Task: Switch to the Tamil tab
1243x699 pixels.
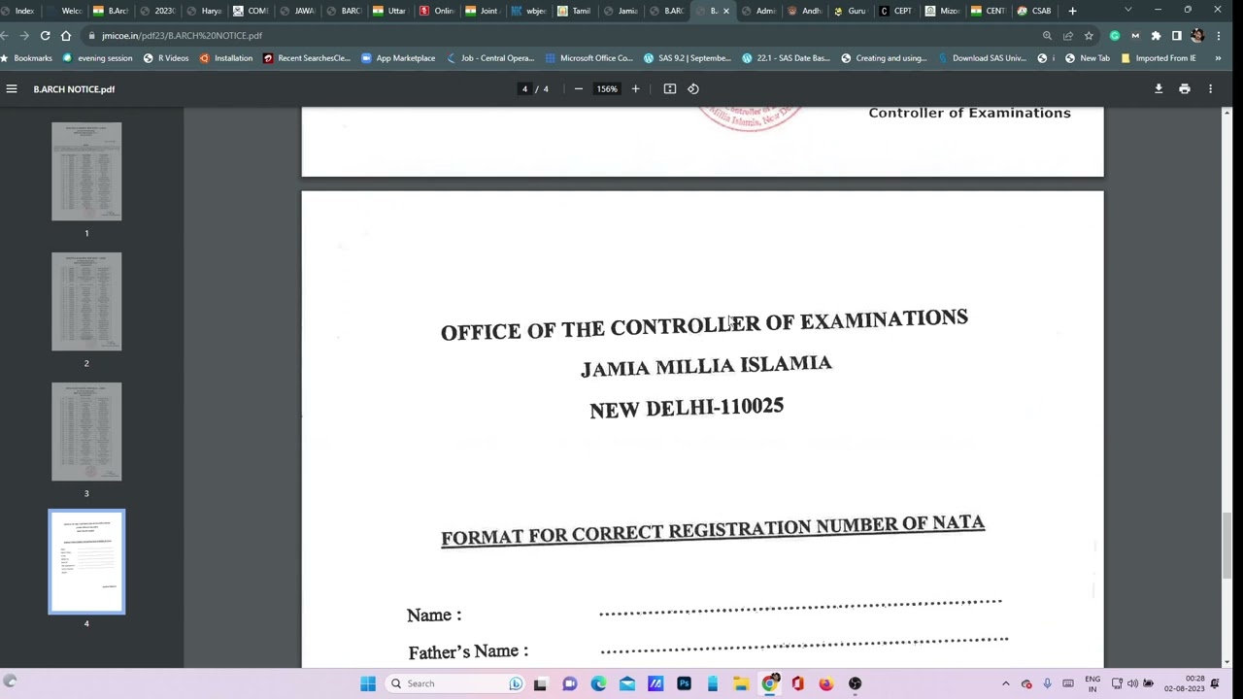Action: point(574,11)
